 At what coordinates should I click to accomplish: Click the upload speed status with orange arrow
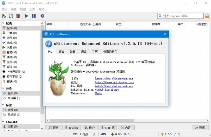(171, 134)
